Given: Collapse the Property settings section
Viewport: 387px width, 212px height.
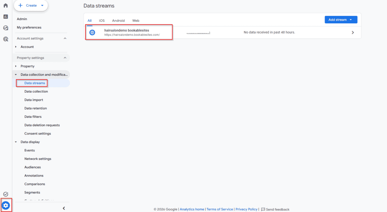Looking at the screenshot, I should pos(65,58).
